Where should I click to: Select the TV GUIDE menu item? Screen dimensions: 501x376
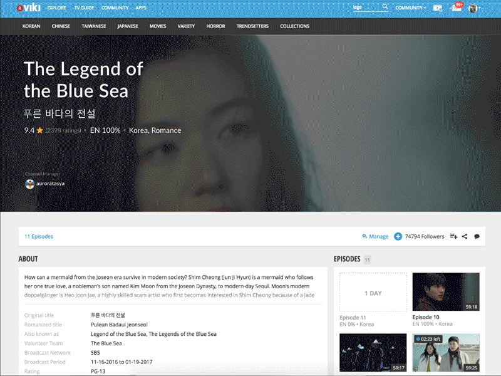84,8
